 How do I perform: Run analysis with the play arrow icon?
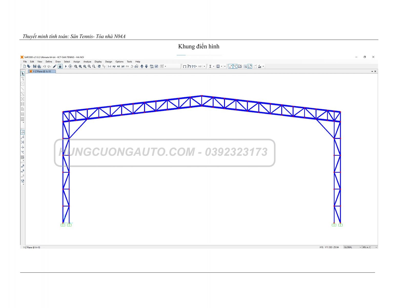click(66, 66)
